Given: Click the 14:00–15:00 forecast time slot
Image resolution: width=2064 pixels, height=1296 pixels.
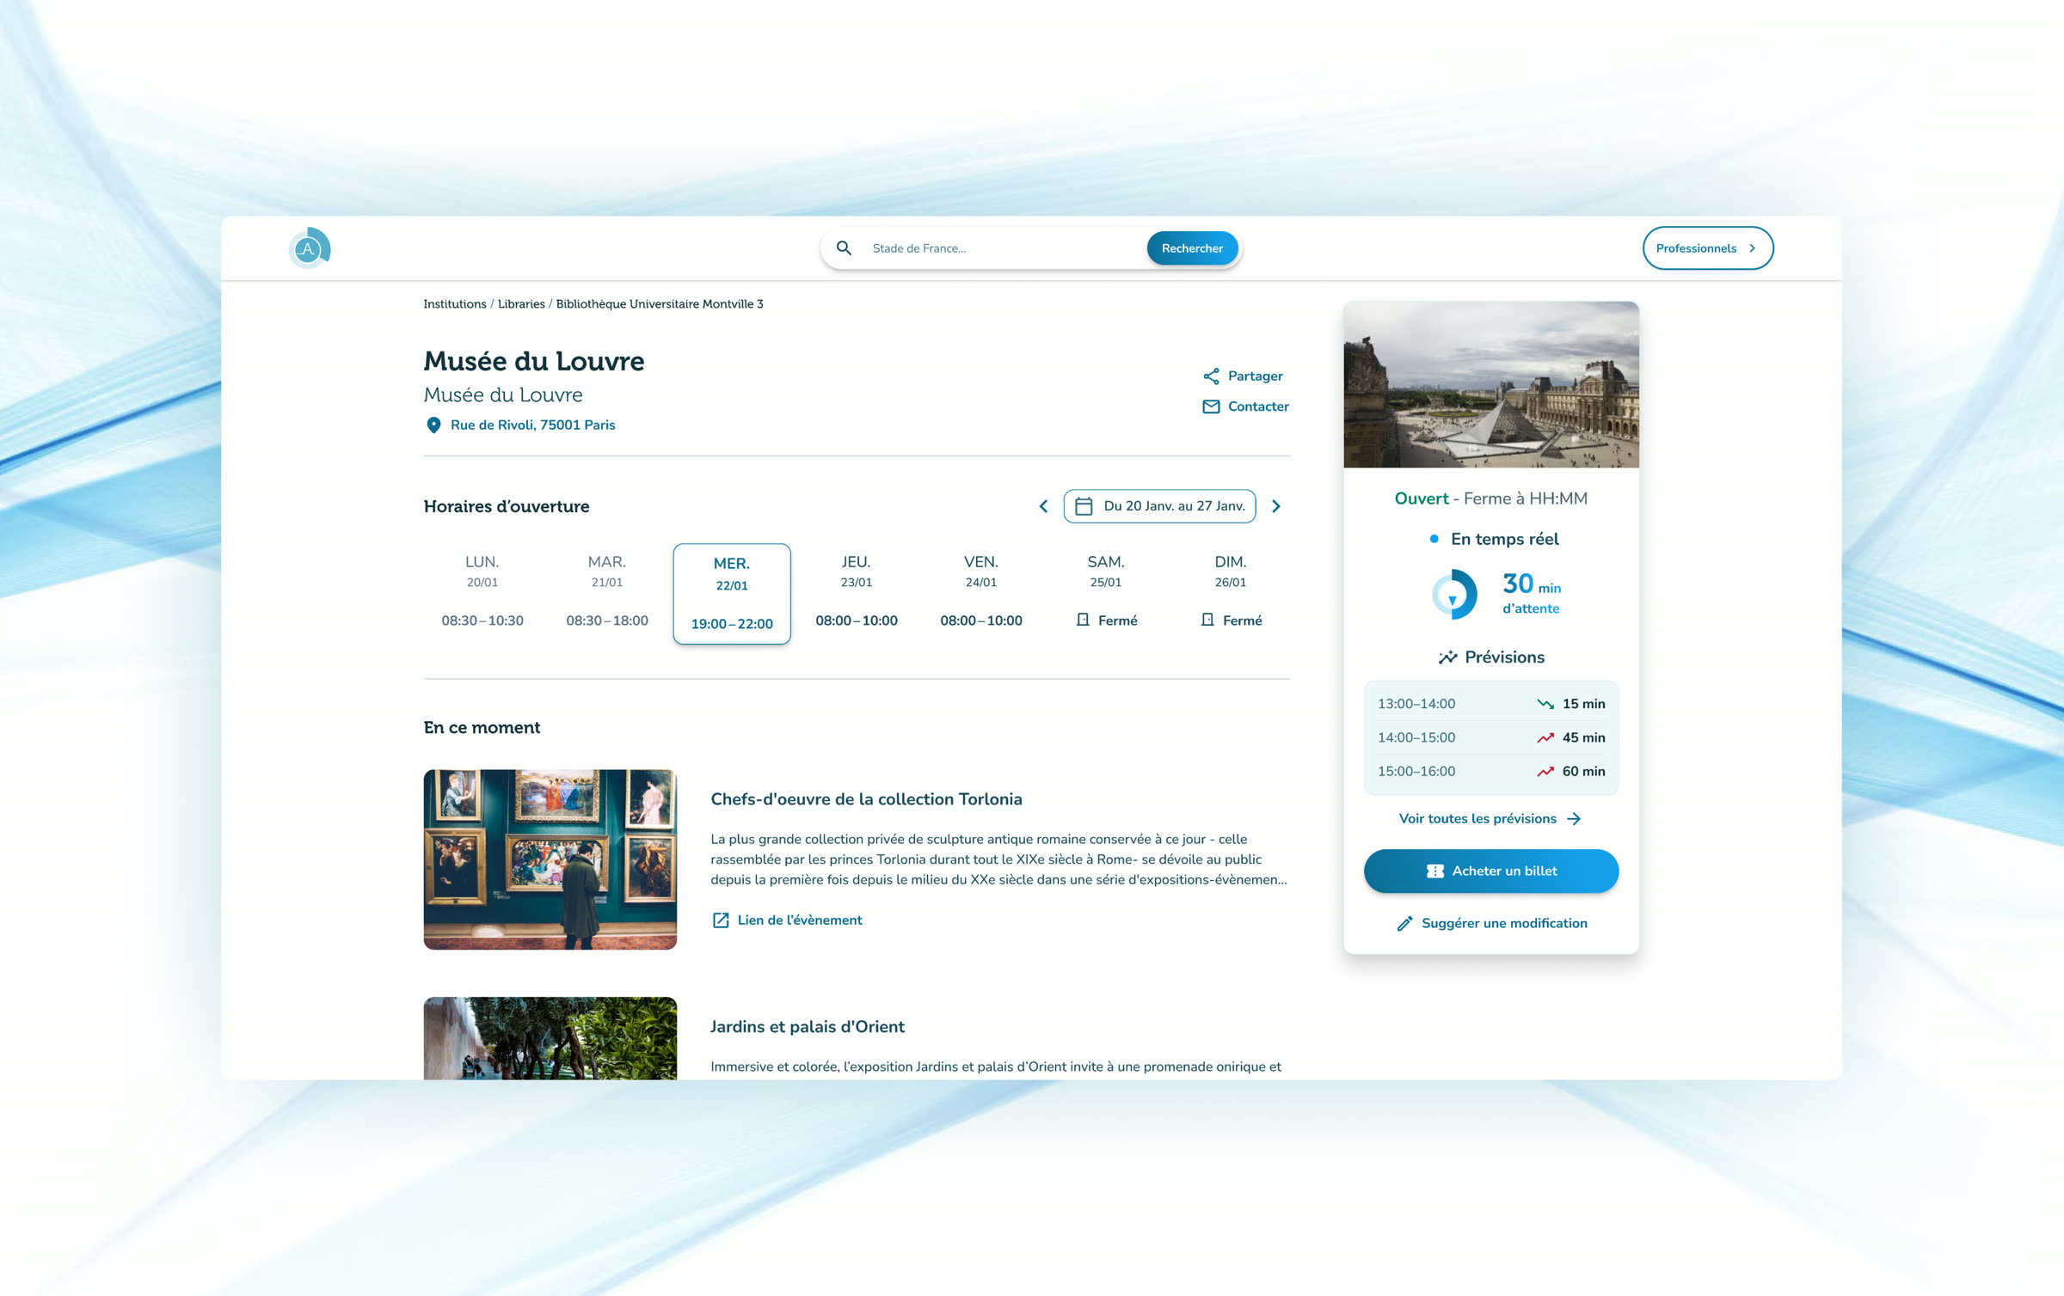Looking at the screenshot, I should (1416, 738).
